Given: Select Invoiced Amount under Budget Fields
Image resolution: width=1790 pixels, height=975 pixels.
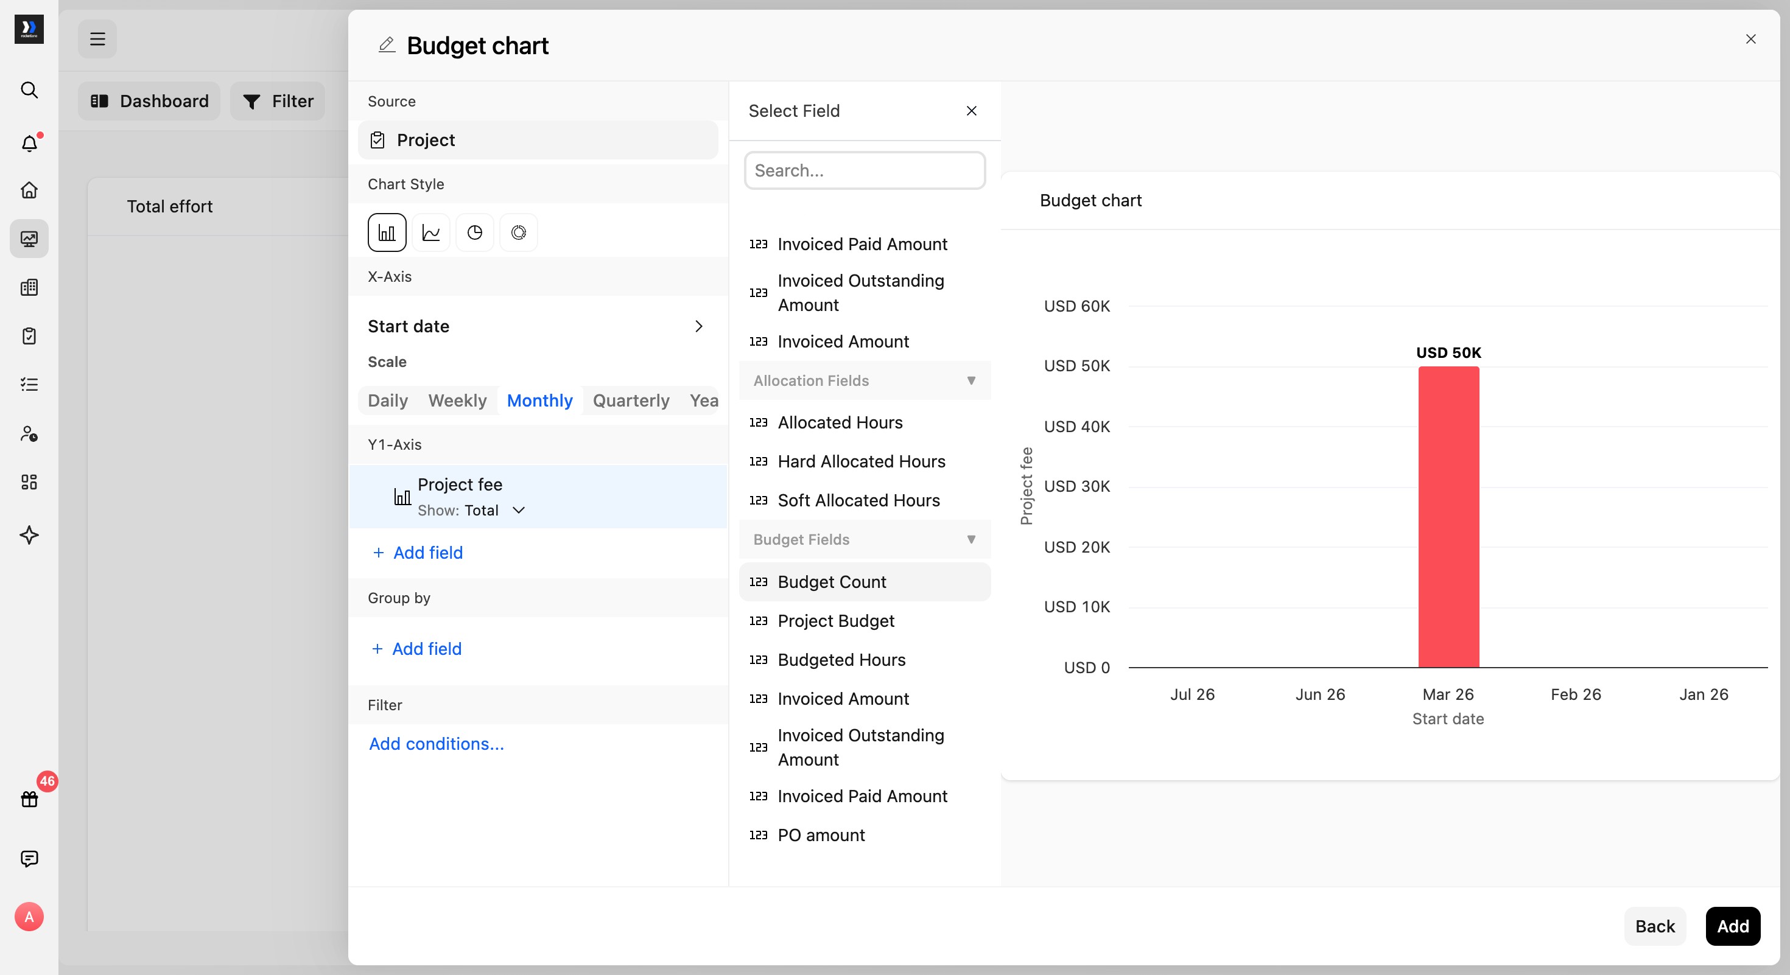Looking at the screenshot, I should pos(865,699).
